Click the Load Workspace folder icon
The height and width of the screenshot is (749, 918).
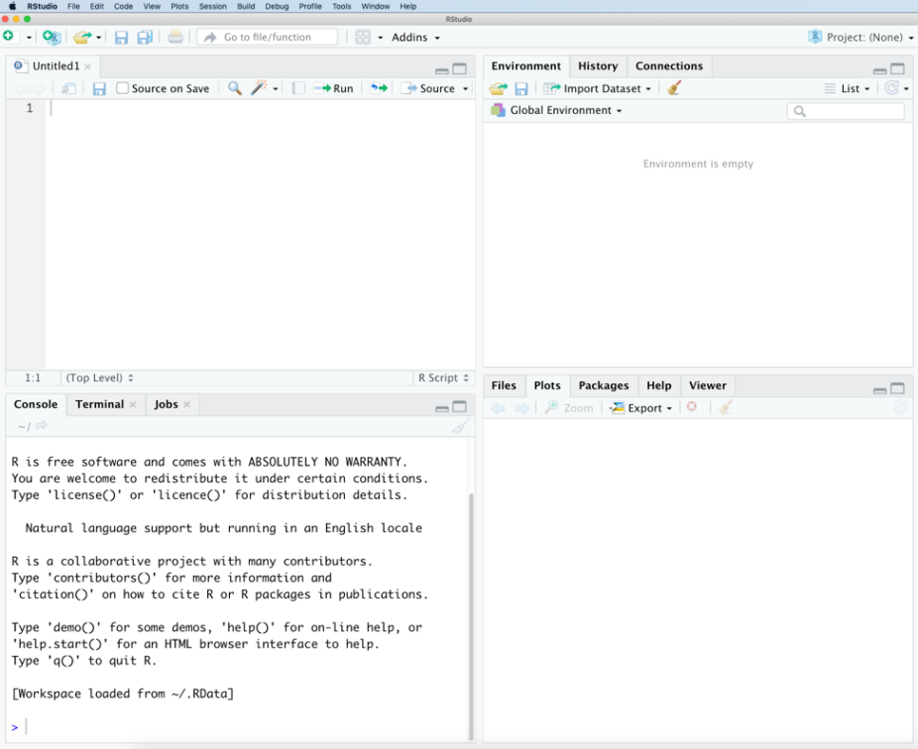[499, 89]
